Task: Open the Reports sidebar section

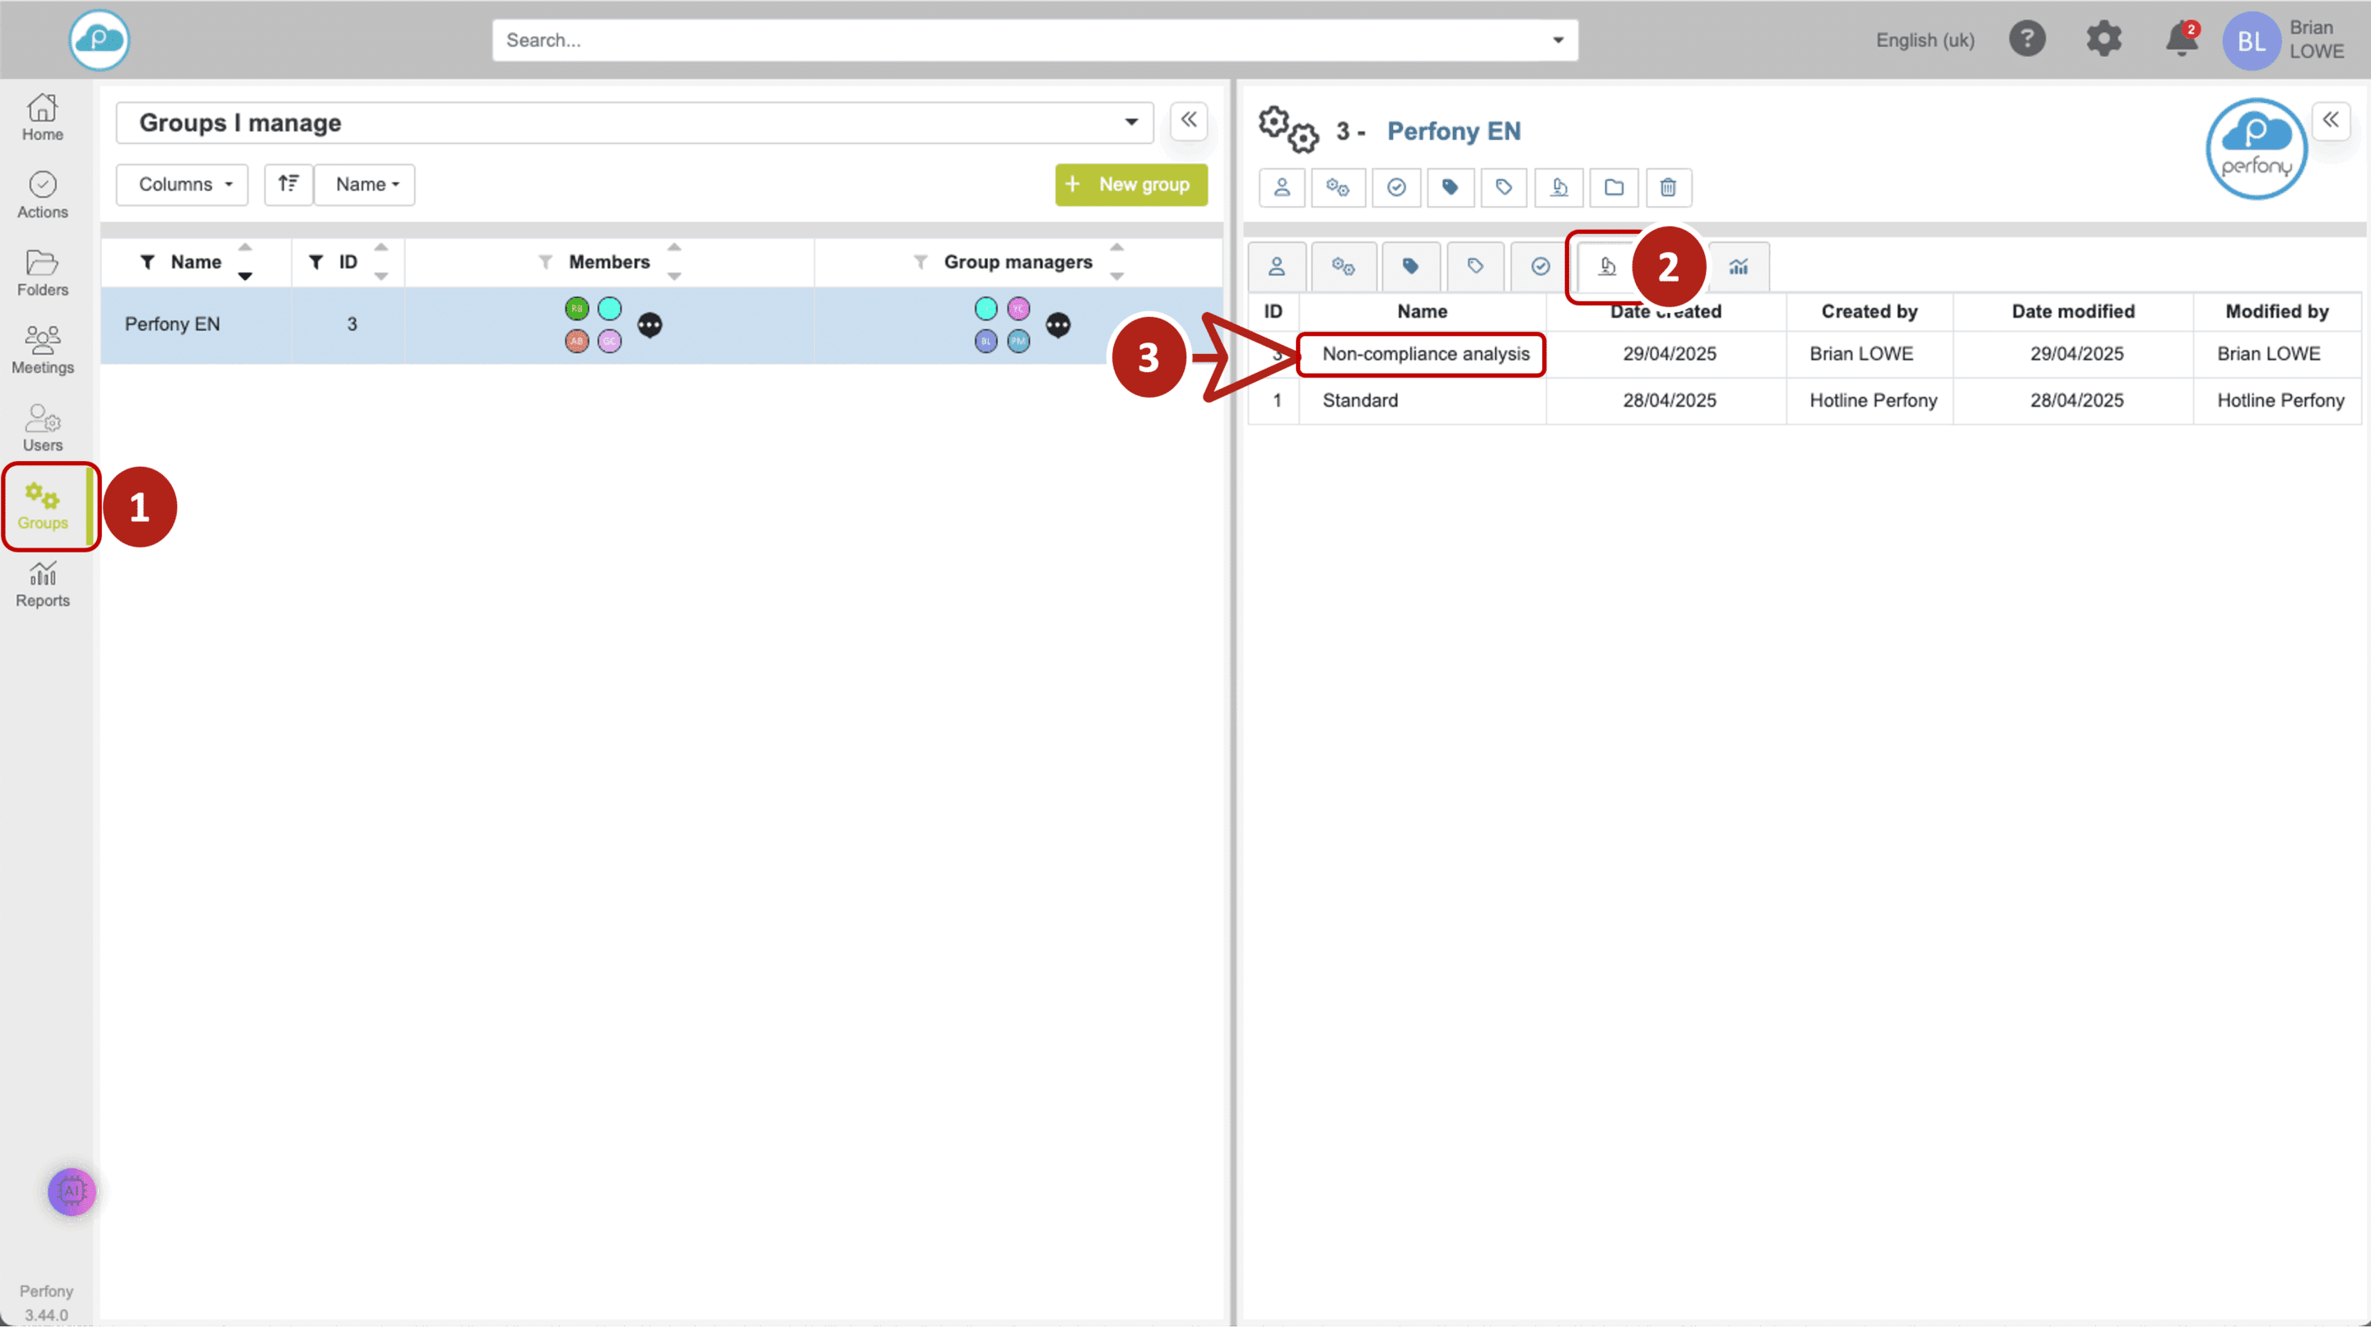Action: 42,585
